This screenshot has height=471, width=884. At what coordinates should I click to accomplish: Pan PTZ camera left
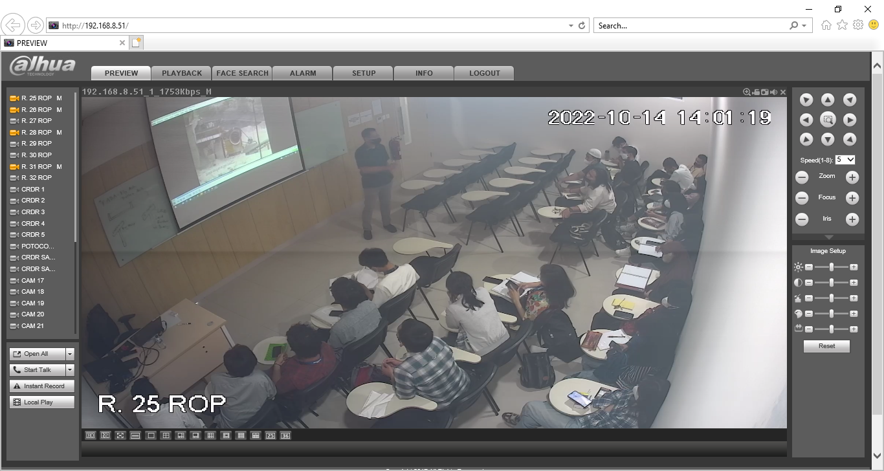point(806,120)
